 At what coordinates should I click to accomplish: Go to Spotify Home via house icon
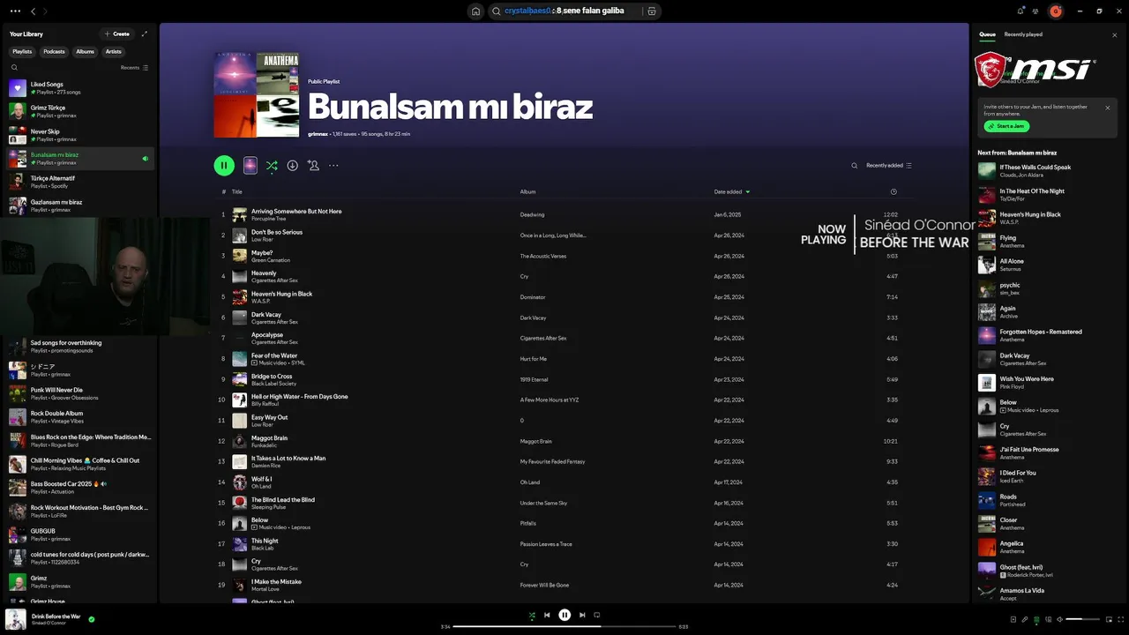[475, 11]
